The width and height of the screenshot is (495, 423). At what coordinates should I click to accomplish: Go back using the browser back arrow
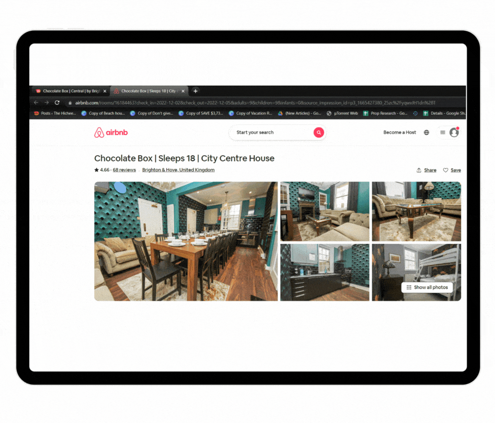point(36,103)
